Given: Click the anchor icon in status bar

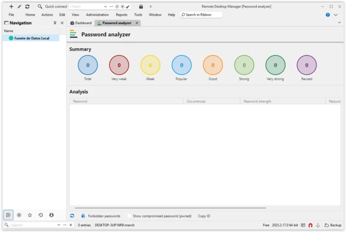Looking at the screenshot, I should click(318, 225).
